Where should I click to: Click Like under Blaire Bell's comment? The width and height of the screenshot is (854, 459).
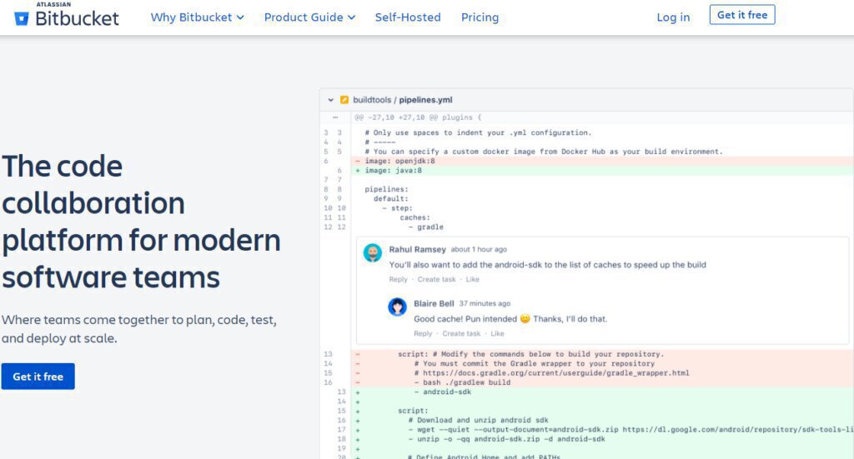click(497, 333)
